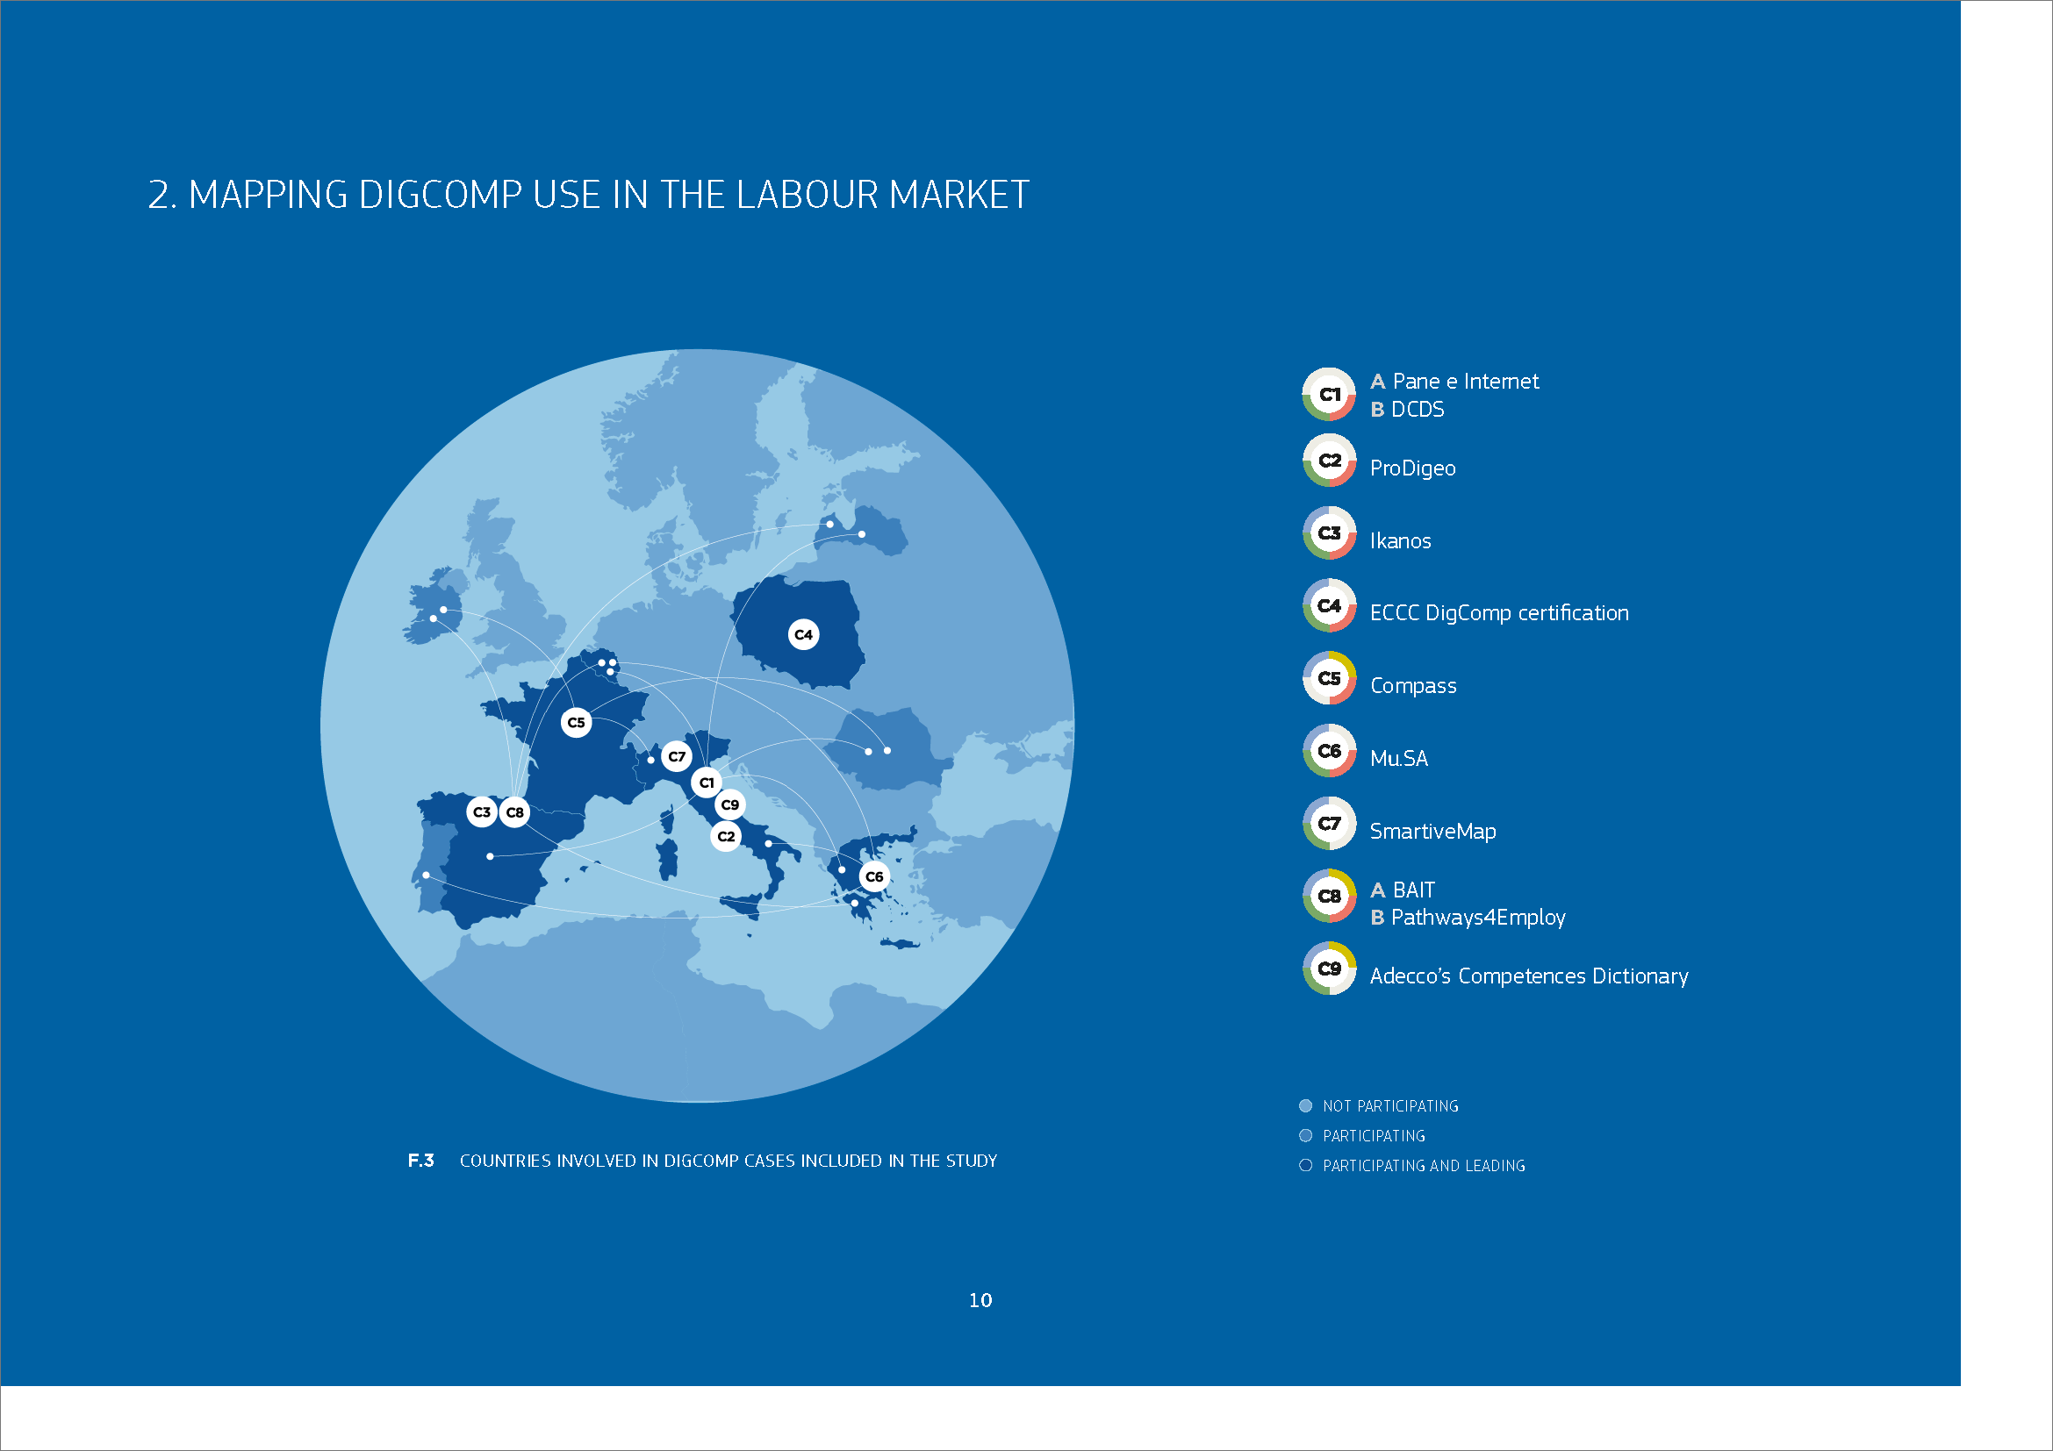This screenshot has height=1451, width=2053.
Task: Click 'ECCC DigComp certification' text
Action: 1499,613
